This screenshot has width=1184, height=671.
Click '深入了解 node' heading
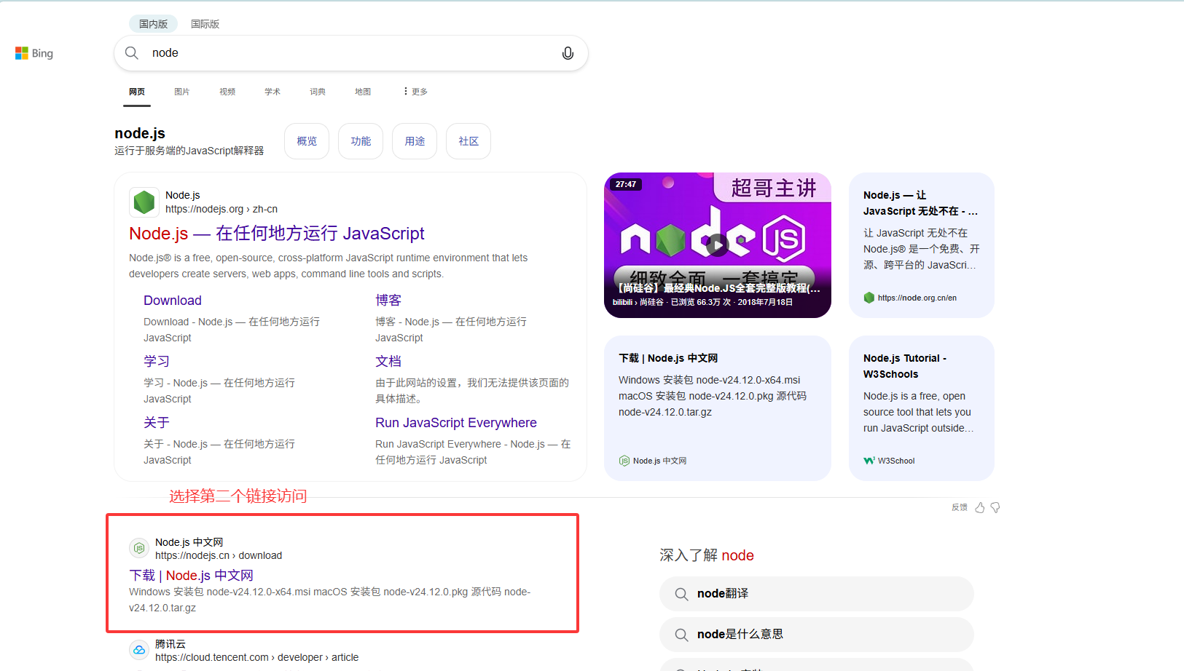[x=707, y=555]
